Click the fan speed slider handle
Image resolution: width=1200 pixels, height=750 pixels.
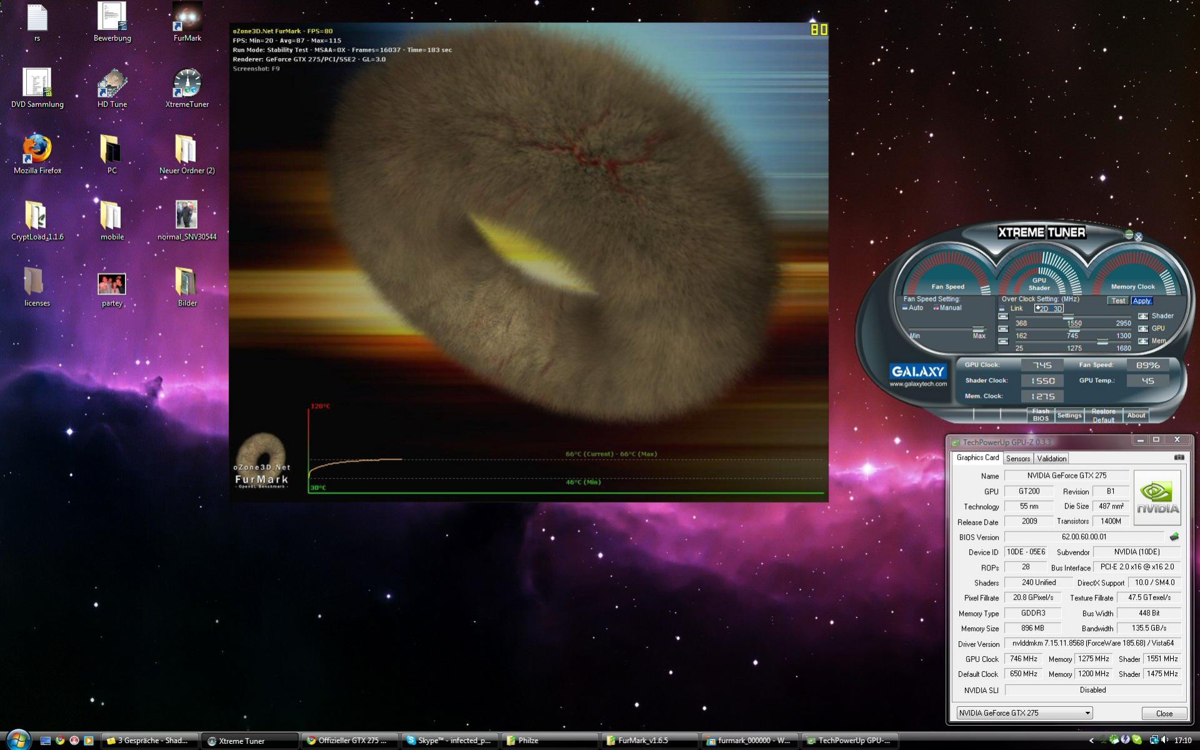[x=977, y=329]
